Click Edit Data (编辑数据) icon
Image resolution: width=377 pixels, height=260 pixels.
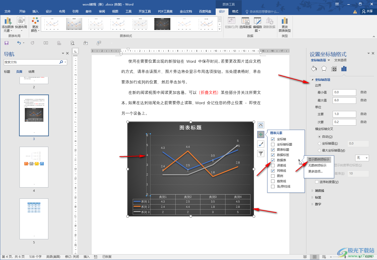[258, 24]
